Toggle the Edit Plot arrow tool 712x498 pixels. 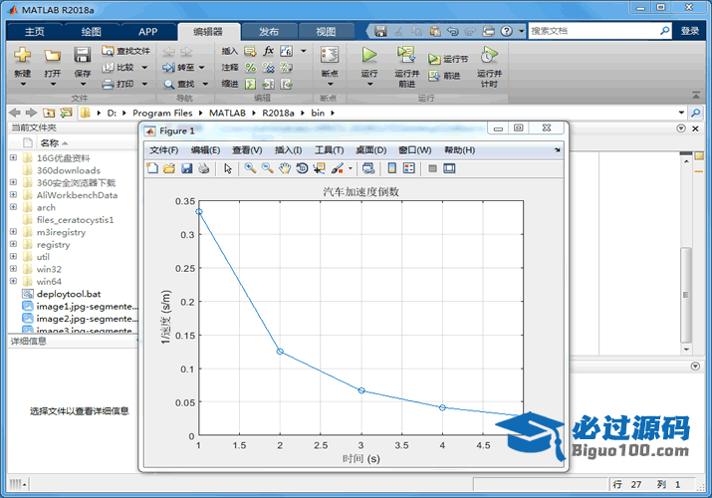click(228, 168)
